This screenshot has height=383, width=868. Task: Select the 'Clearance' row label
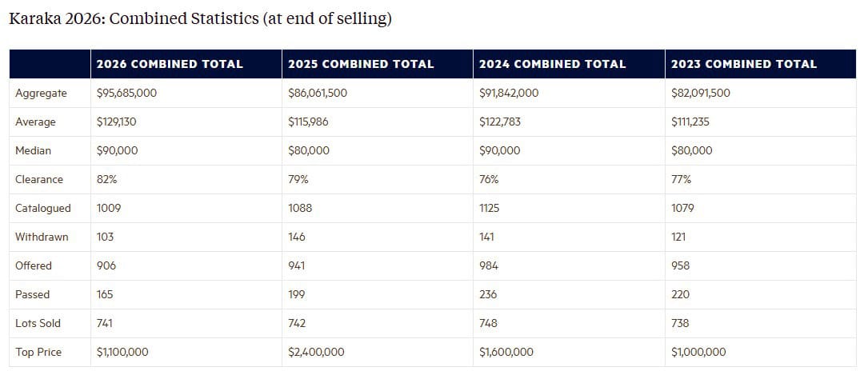click(39, 179)
